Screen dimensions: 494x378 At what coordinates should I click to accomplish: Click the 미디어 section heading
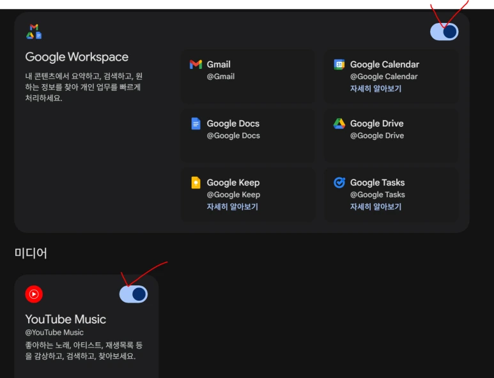tap(31, 253)
